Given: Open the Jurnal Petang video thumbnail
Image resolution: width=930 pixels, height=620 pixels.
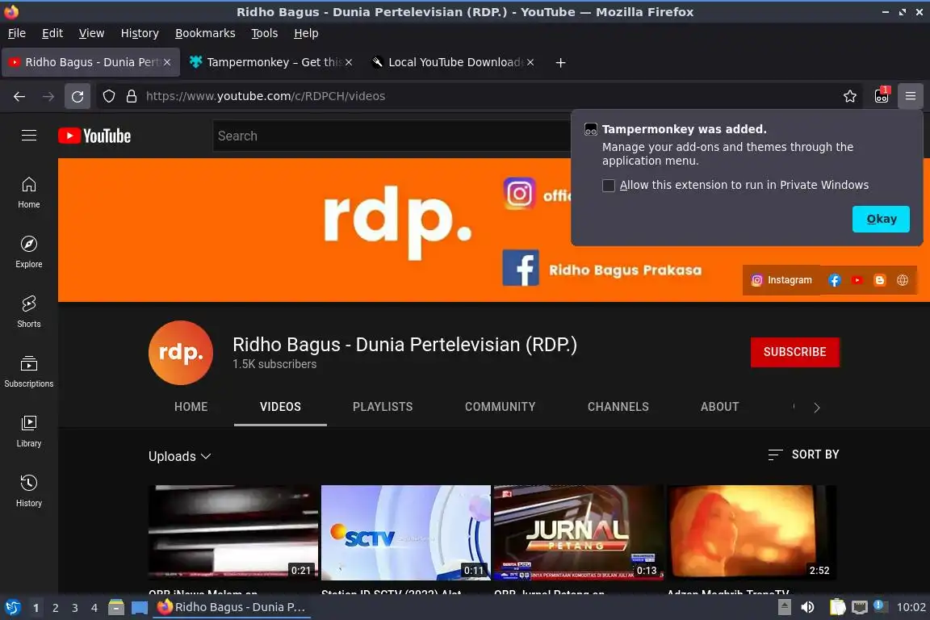Looking at the screenshot, I should 578,533.
